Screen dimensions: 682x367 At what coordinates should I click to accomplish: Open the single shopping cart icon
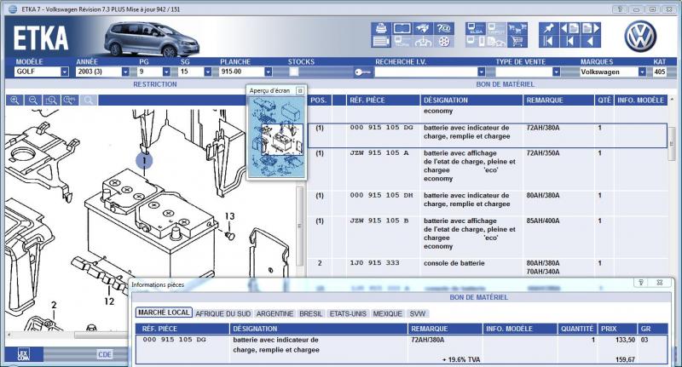[x=517, y=42]
